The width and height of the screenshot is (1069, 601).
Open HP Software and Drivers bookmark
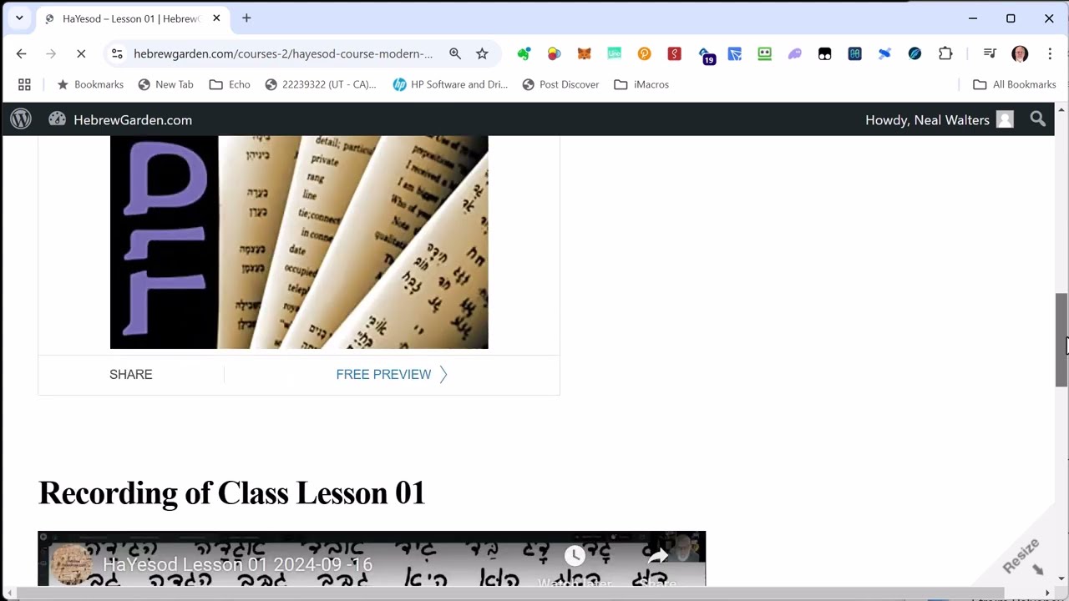click(x=450, y=84)
